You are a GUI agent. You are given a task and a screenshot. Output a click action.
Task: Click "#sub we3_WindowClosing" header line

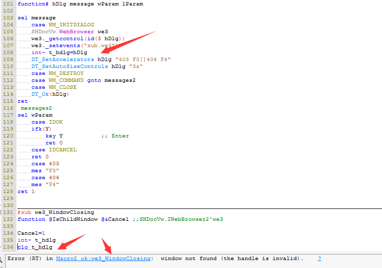pyautogui.click(x=56, y=212)
